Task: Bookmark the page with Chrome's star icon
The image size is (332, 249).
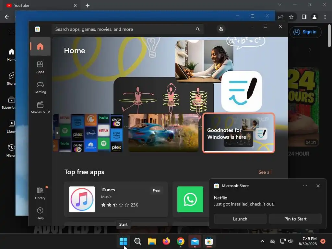Action: 291,17
